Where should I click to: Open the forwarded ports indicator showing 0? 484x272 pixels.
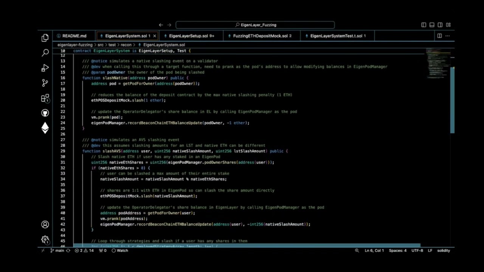coord(103,250)
